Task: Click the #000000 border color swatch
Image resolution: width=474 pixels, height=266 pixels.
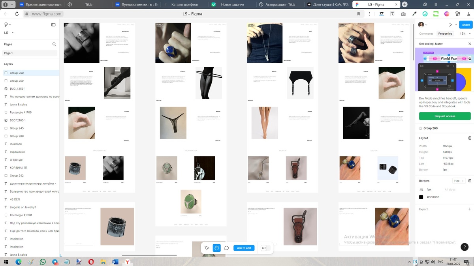Action: (x=421, y=197)
